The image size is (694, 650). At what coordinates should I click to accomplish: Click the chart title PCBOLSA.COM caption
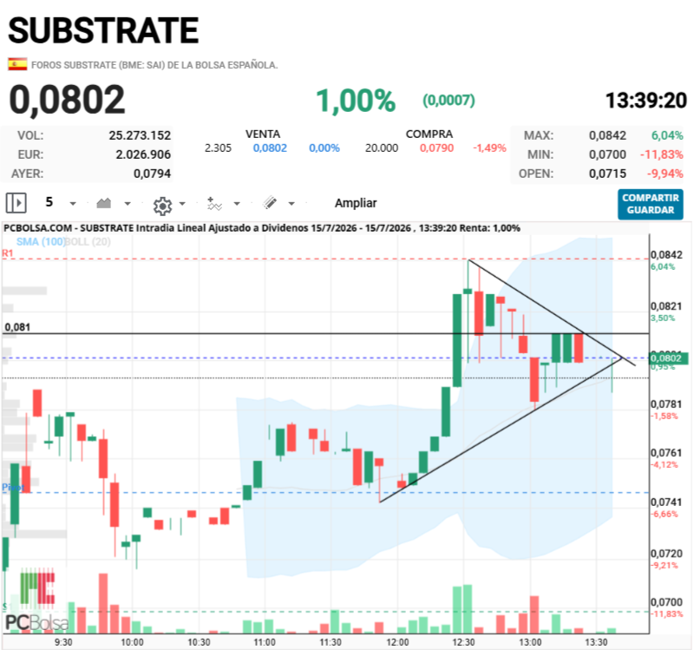click(x=262, y=228)
